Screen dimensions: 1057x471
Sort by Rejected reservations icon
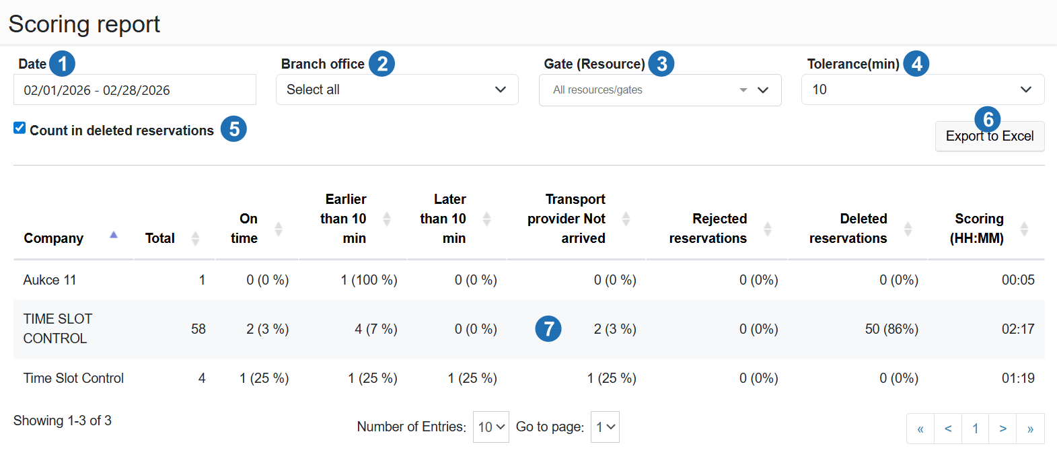[767, 229]
